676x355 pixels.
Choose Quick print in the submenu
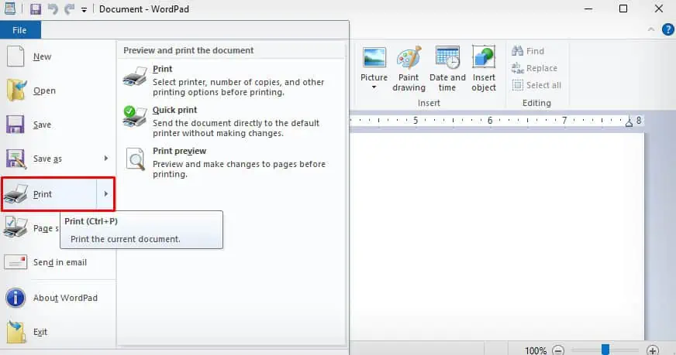click(x=231, y=121)
